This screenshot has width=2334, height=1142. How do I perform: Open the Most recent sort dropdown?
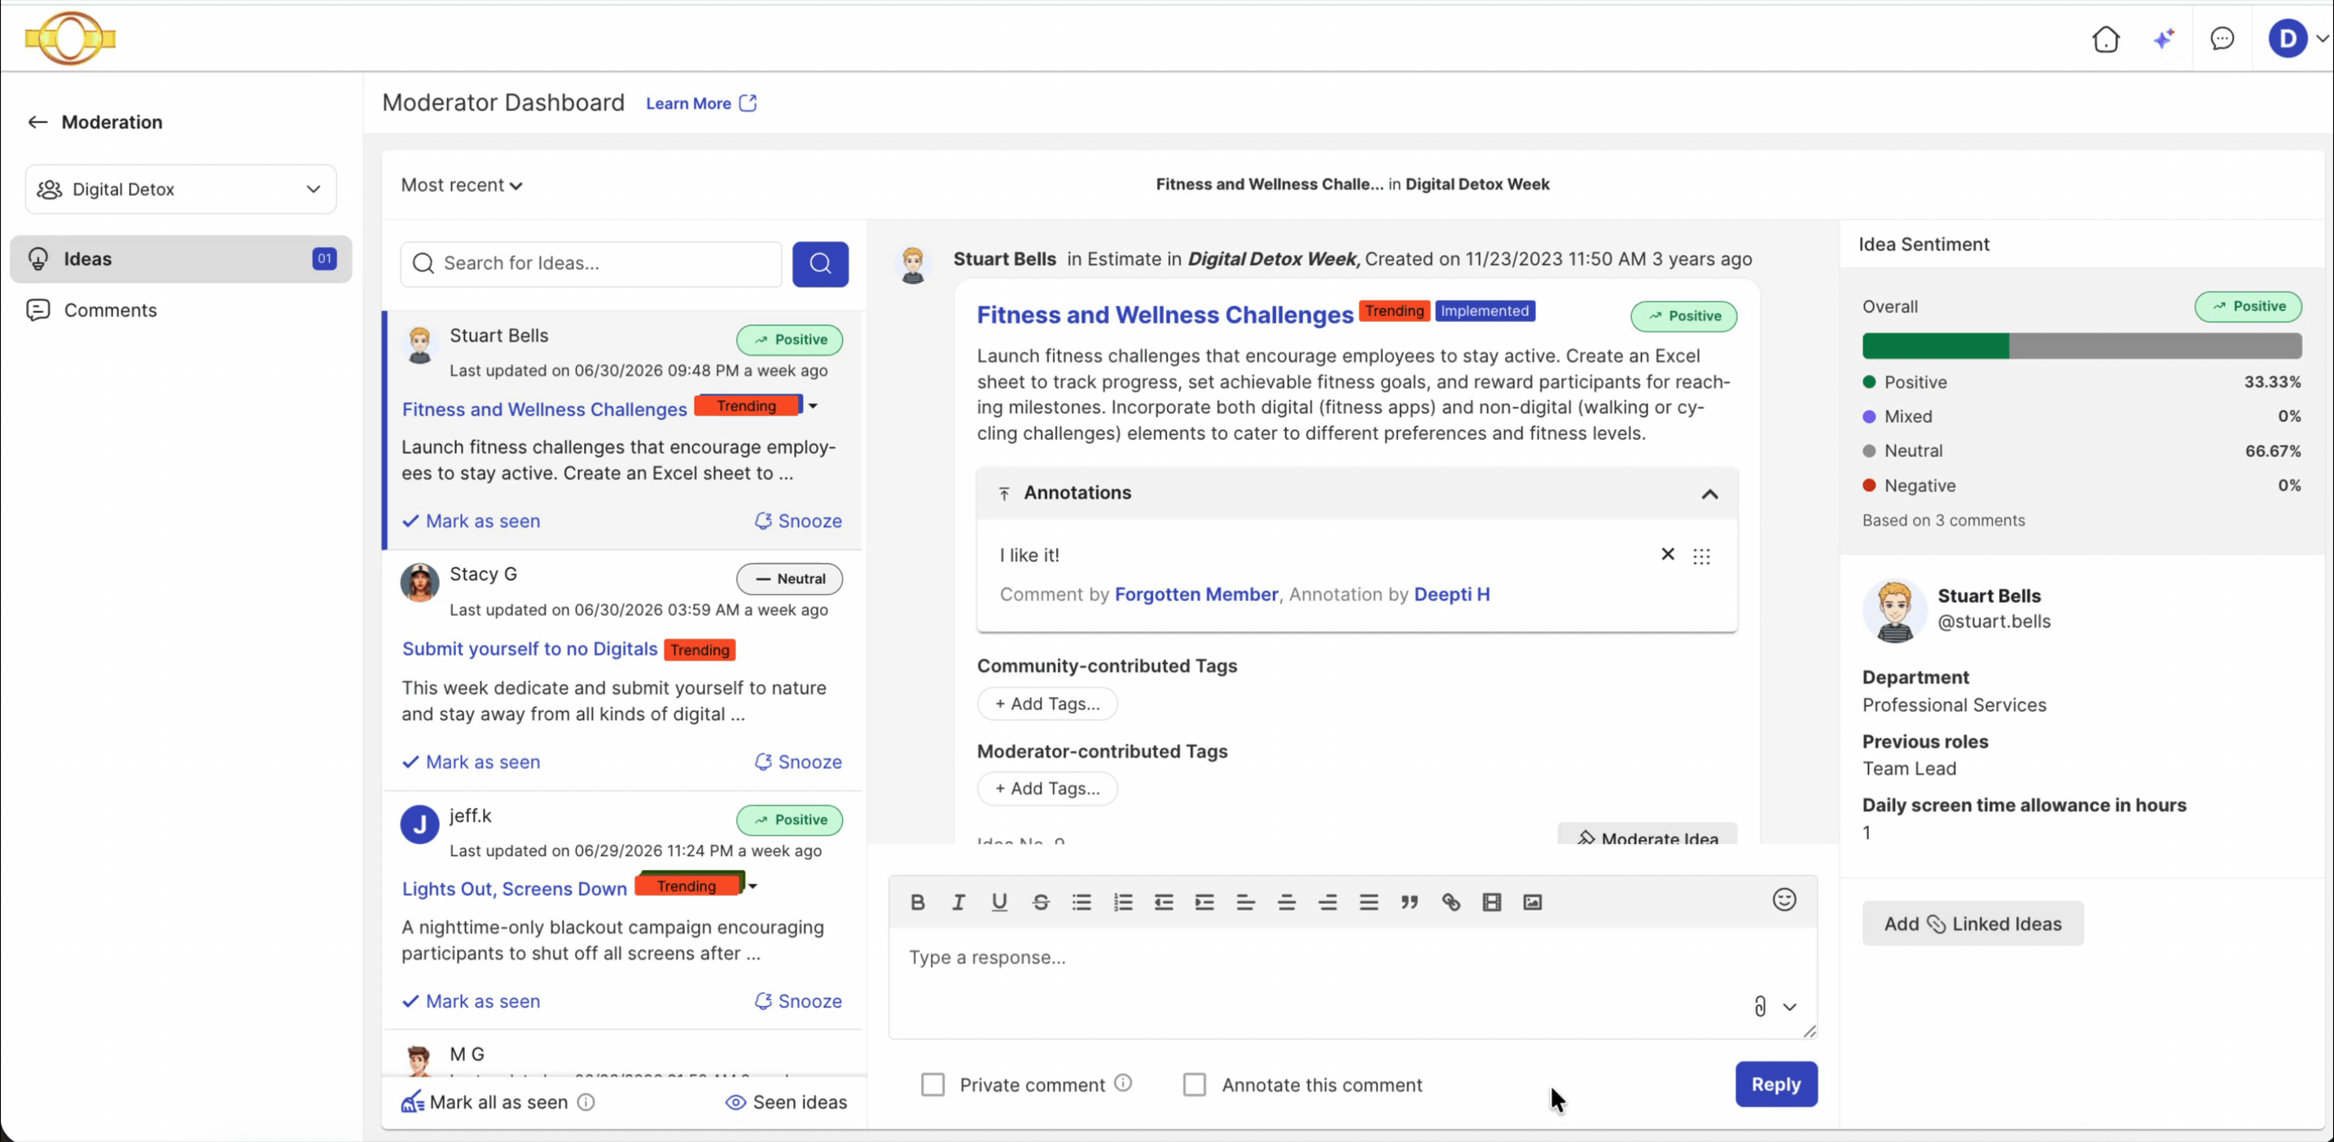pos(461,185)
